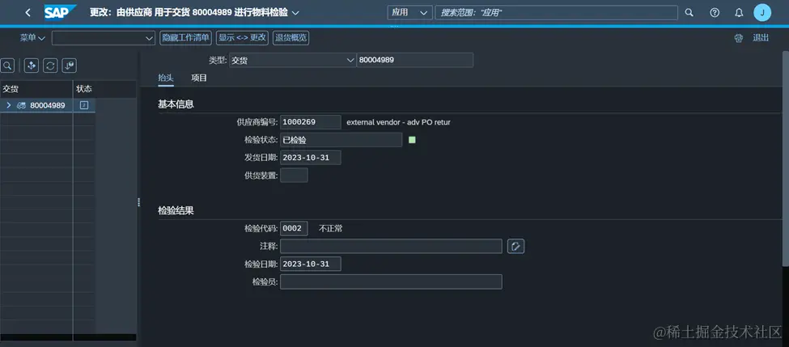Open the 菜单 dropdown
Image resolution: width=789 pixels, height=347 pixels.
[x=32, y=38]
